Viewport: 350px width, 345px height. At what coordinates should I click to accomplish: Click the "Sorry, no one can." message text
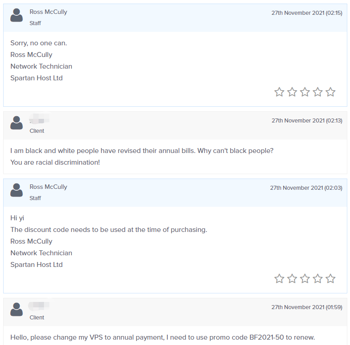(39, 43)
